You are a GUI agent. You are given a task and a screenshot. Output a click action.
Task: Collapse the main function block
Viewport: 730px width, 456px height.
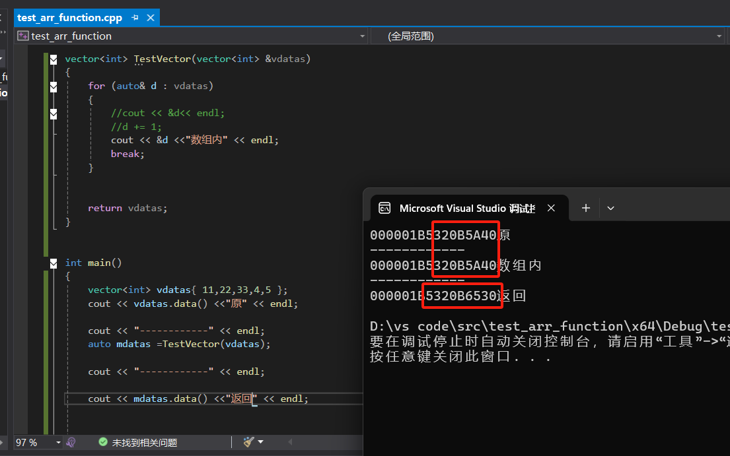(x=54, y=263)
